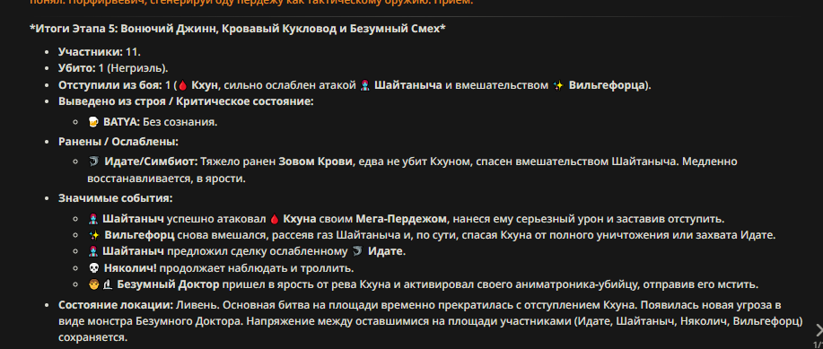823x349 pixels.
Task: Click 'Безумный Доктор' name
Action: pyautogui.click(x=169, y=284)
